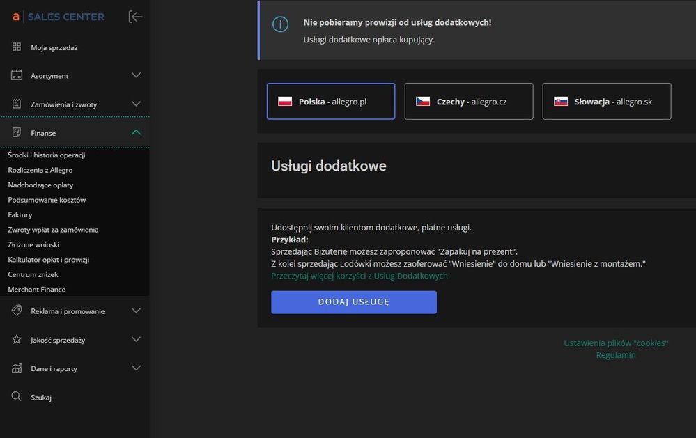Open Kalkulator opłat i prowizji
This screenshot has width=696, height=438.
[x=49, y=260]
